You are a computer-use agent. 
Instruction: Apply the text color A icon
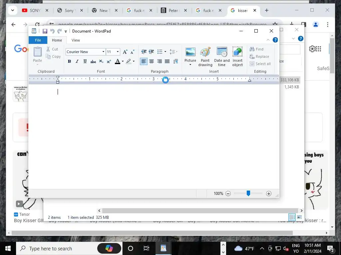click(x=118, y=61)
